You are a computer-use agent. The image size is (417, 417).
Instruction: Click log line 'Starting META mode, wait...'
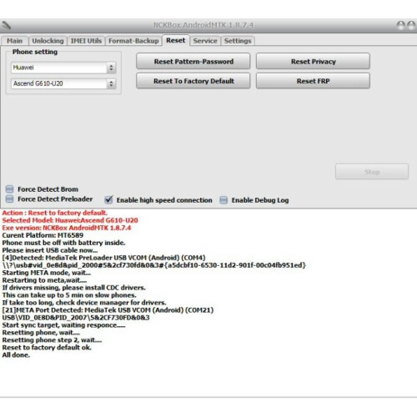click(47, 273)
